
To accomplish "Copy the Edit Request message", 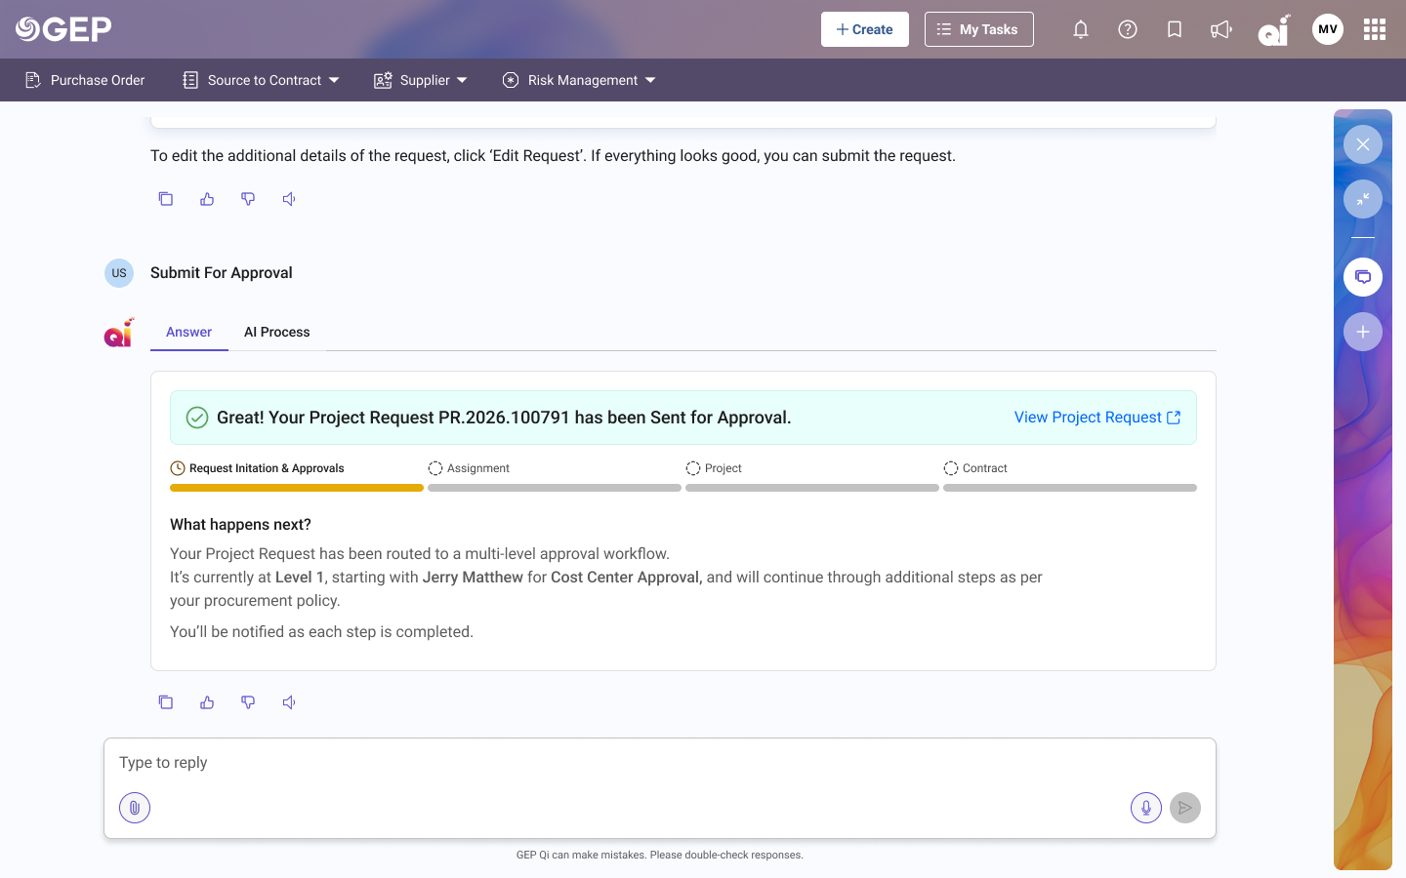I will pyautogui.click(x=166, y=199).
